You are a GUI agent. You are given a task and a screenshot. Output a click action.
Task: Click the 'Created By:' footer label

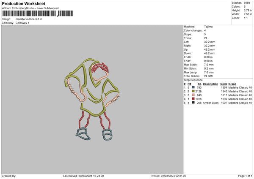click(x=9, y=176)
